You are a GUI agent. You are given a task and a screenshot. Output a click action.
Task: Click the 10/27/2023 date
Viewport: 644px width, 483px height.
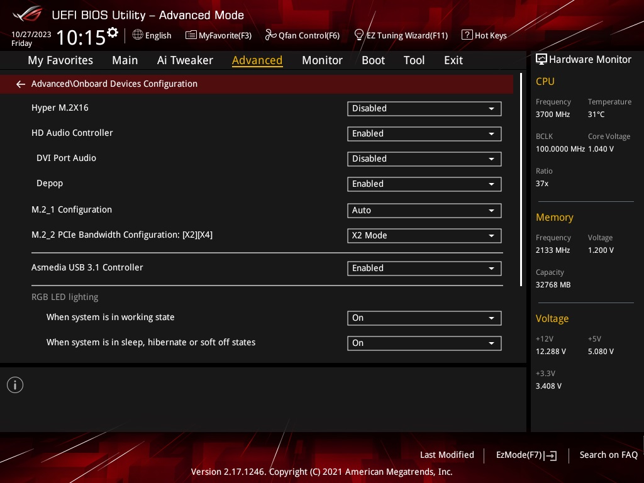(31, 35)
